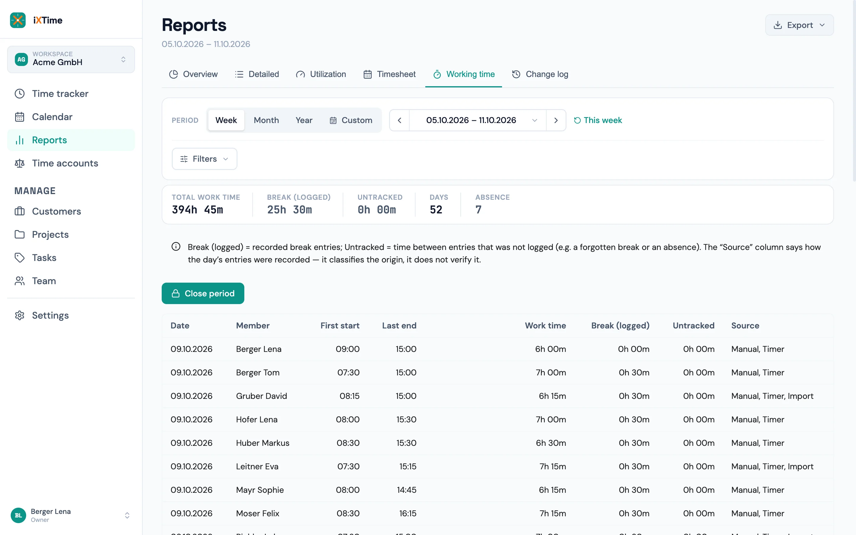The height and width of the screenshot is (535, 856).
Task: Expand the Filters dropdown
Action: click(x=204, y=159)
